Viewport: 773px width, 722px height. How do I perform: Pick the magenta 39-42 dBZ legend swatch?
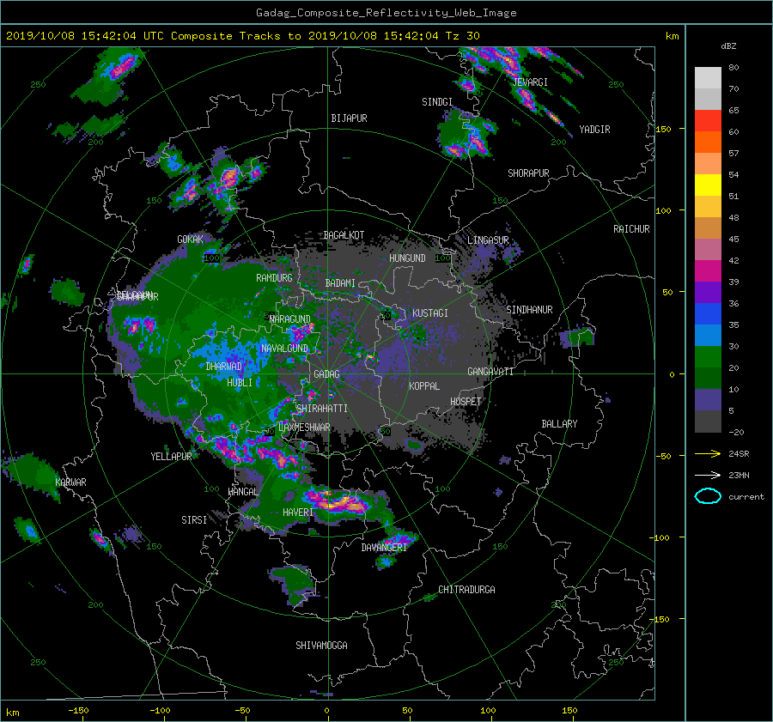click(x=708, y=271)
